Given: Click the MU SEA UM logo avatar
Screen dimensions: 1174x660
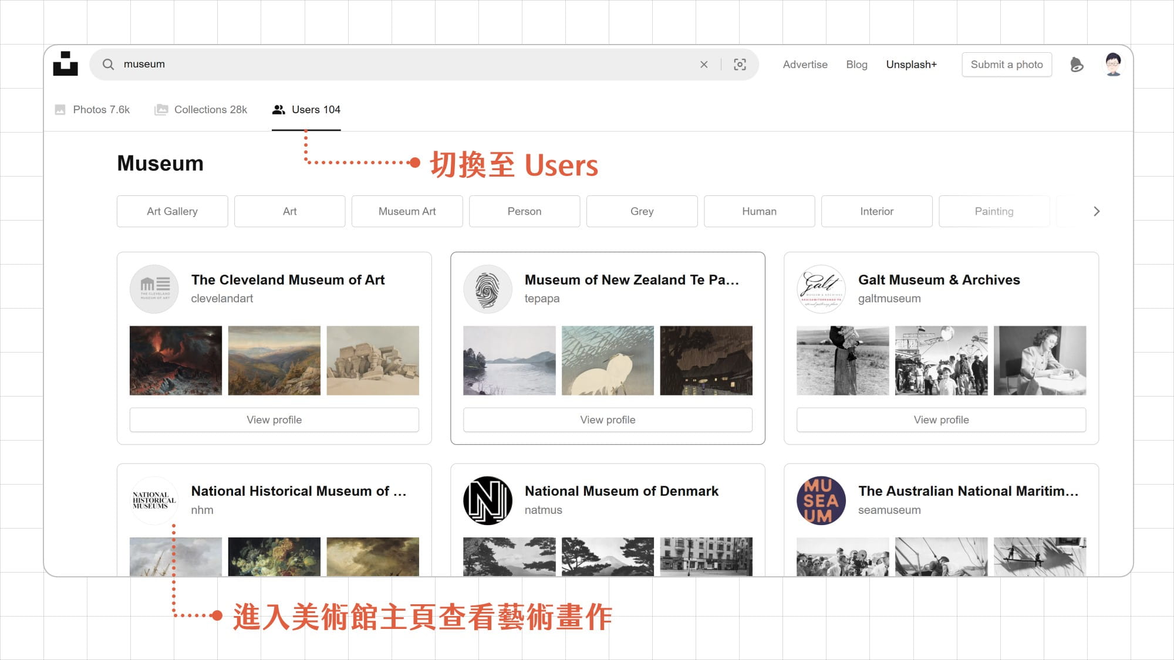Looking at the screenshot, I should (821, 500).
